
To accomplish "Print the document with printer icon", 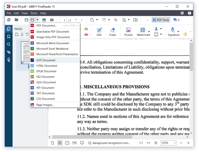I will (44, 20).
